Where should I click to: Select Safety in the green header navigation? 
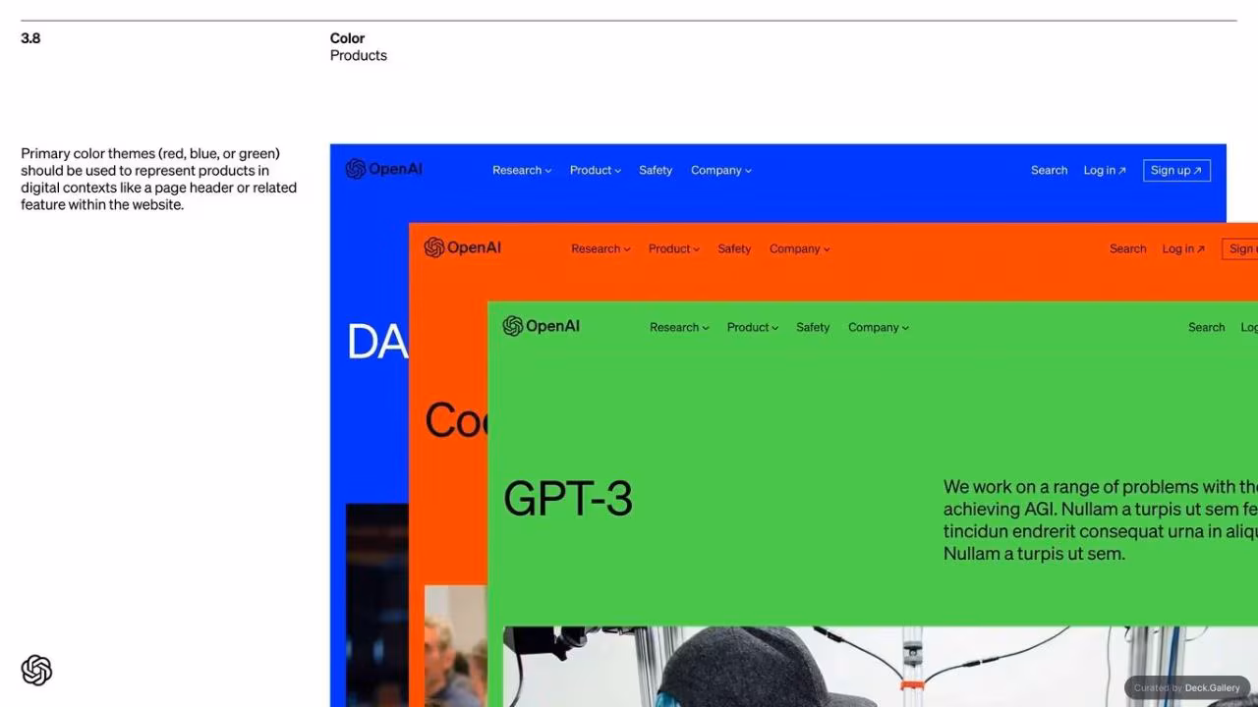[813, 327]
